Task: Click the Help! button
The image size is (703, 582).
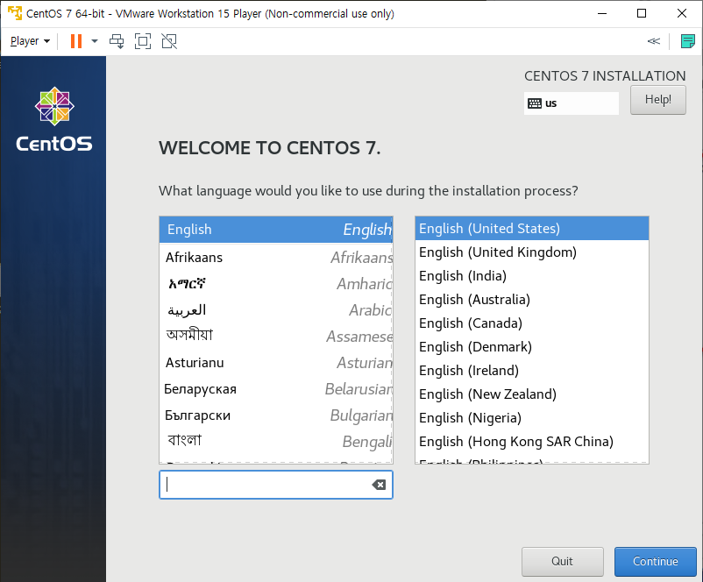Action: tap(657, 100)
